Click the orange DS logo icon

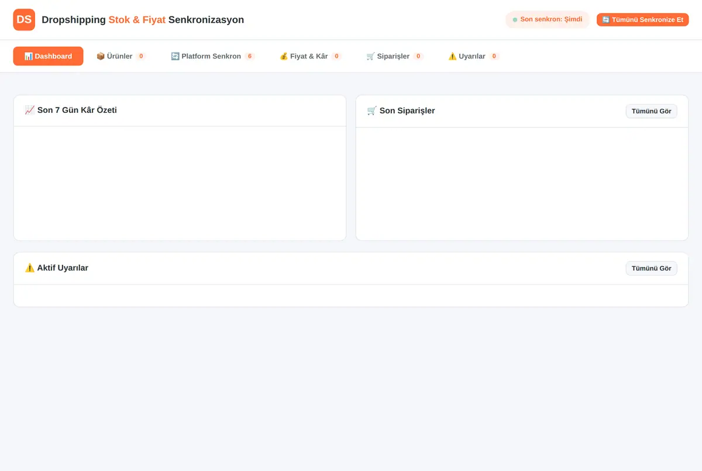pyautogui.click(x=24, y=20)
